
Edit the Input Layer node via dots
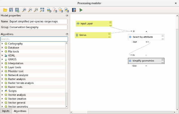[x=110, y=25]
